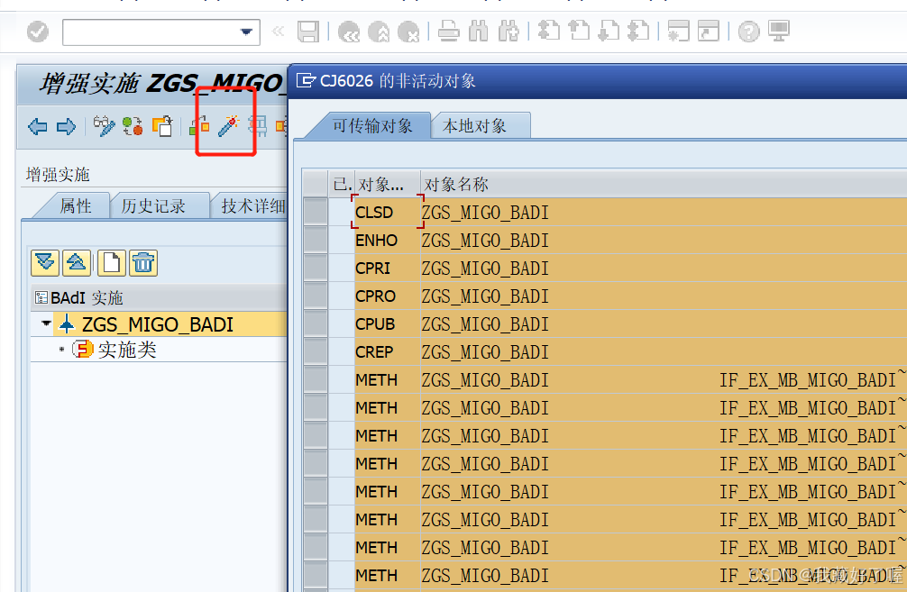Click the Other Object icon
Viewport: 907px width, 592px height.
(x=162, y=126)
